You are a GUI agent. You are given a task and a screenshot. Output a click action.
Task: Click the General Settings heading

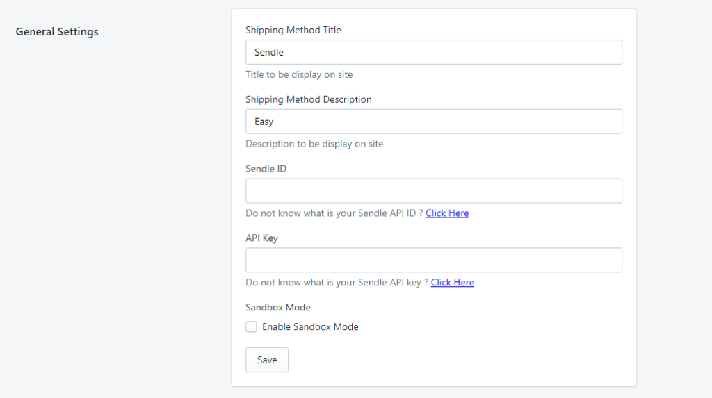point(57,32)
